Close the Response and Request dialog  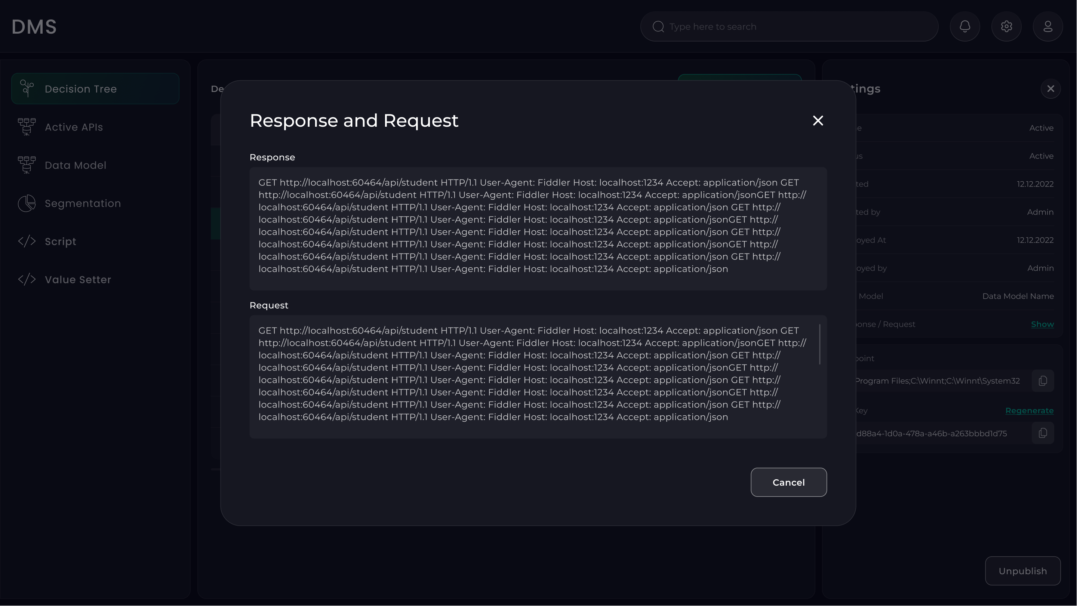[817, 121]
